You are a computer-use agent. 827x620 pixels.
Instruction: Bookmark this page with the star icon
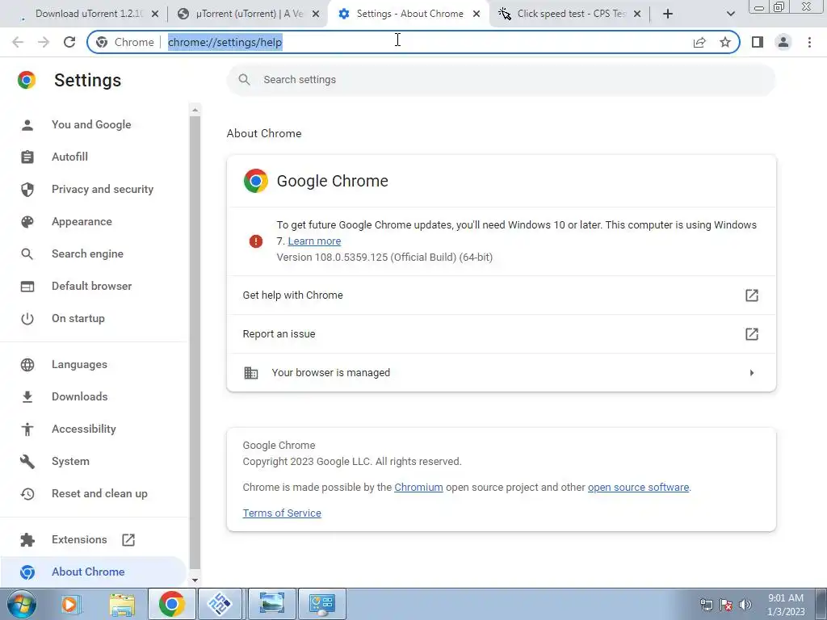pos(725,42)
